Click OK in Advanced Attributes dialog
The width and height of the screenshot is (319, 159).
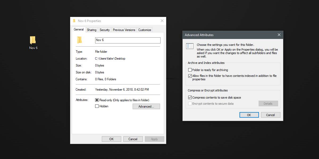coord(249,115)
